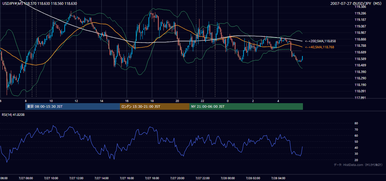Click the 7/27 14:00 bottom time label

(x=101, y=178)
